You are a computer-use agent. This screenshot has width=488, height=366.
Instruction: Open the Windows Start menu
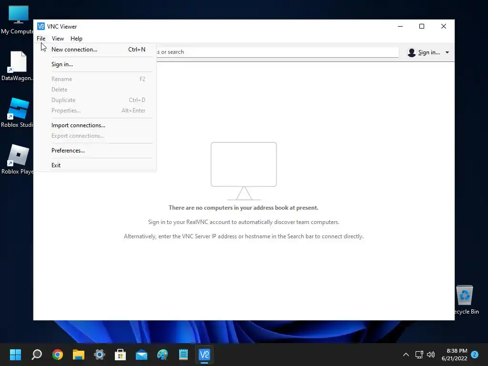pyautogui.click(x=15, y=354)
